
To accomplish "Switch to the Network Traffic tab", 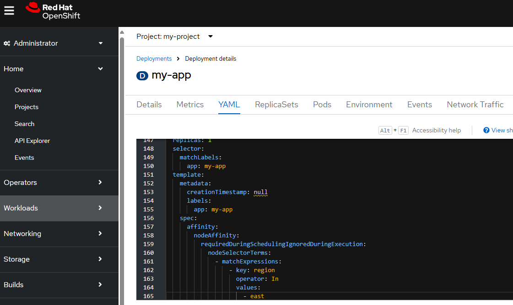I will [475, 105].
